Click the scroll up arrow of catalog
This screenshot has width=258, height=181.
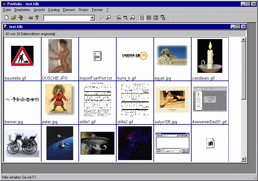tap(244, 40)
